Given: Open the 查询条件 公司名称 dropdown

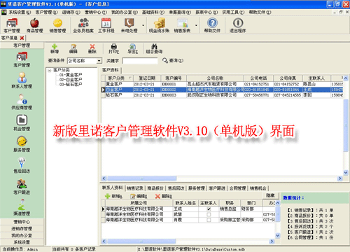Looking at the screenshot, I should click(x=99, y=61).
